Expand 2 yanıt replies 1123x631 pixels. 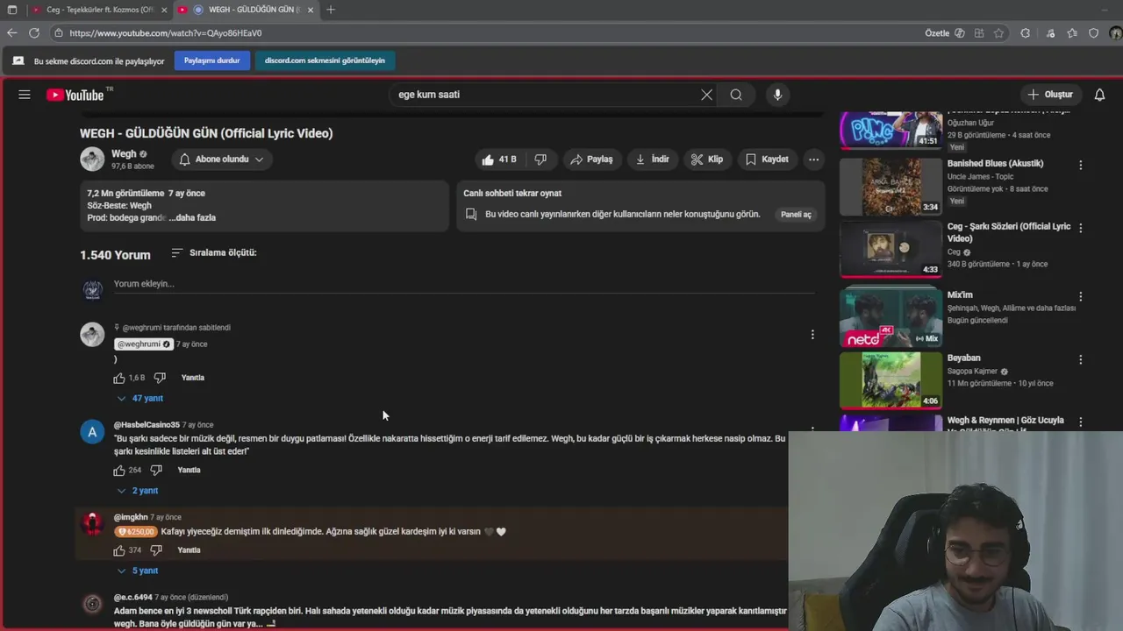click(x=138, y=491)
